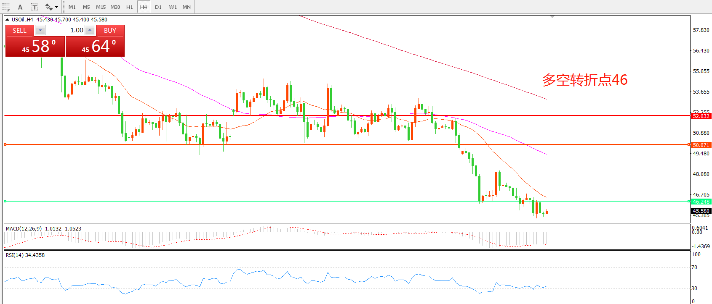Select the D1 daily timeframe

pos(158,7)
